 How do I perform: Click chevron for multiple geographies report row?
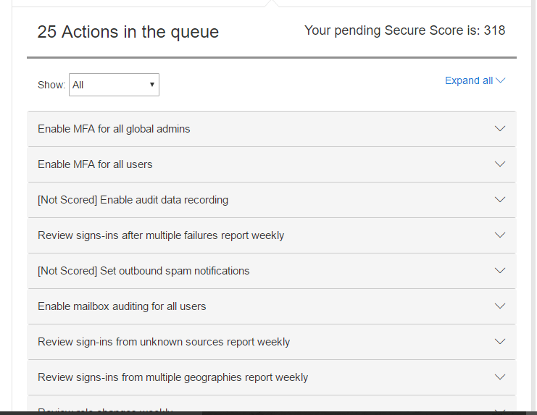click(x=499, y=377)
